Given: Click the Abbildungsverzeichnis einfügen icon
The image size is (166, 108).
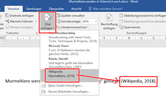Looking at the screenshot, I should coord(121,15).
